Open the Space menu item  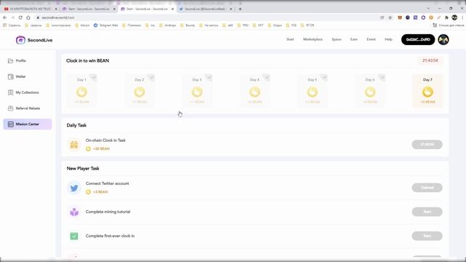pos(336,39)
